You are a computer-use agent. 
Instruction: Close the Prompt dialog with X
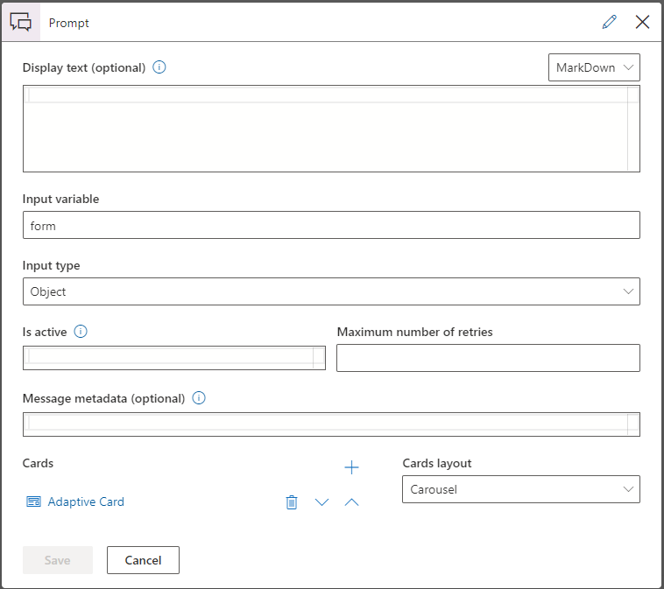(x=642, y=22)
